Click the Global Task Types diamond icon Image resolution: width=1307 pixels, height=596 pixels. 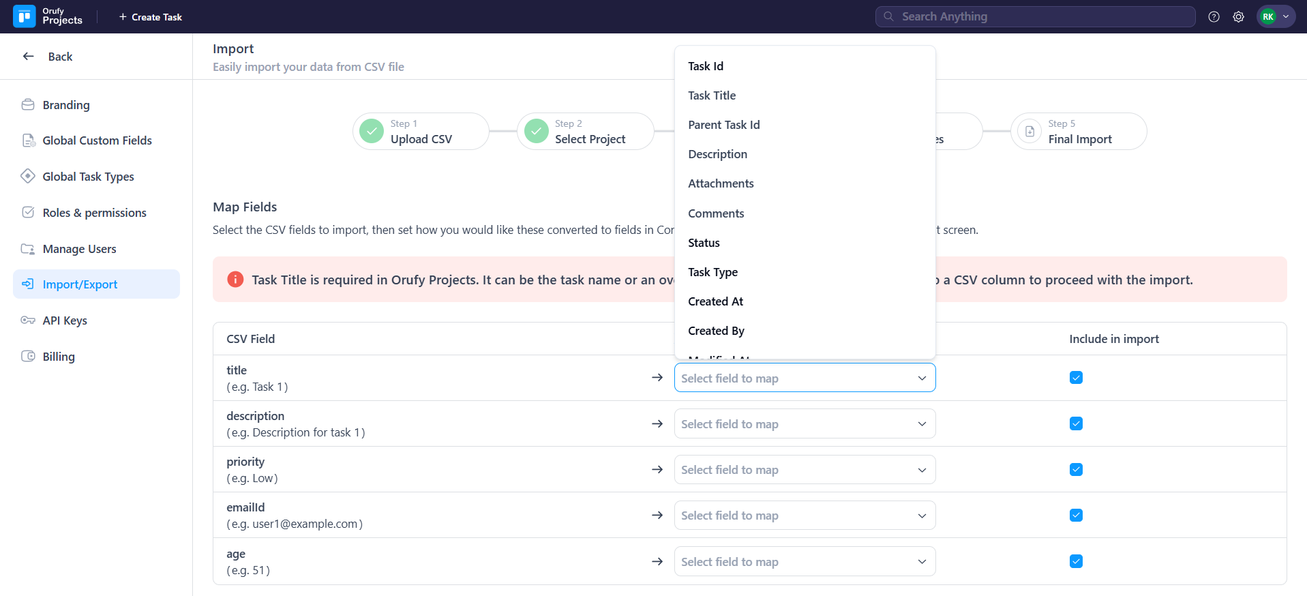[28, 176]
